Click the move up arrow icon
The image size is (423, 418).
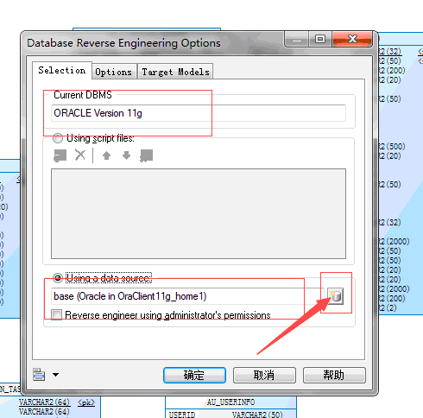(106, 155)
